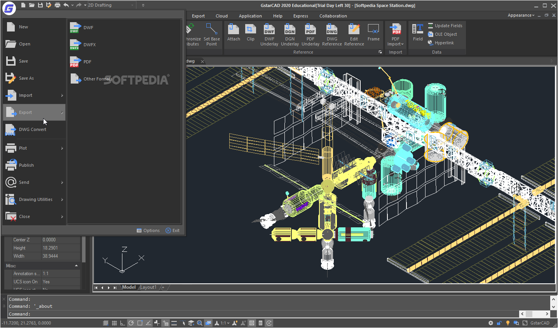Click the Exit button in application menu
Viewport: 558px width, 328px height.
(x=173, y=230)
